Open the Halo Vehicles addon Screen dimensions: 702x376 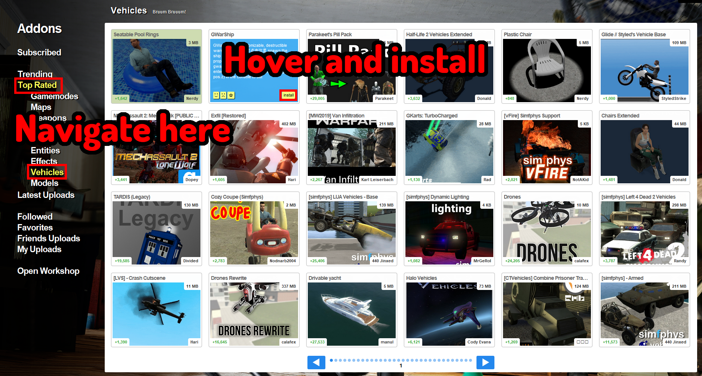(x=449, y=310)
